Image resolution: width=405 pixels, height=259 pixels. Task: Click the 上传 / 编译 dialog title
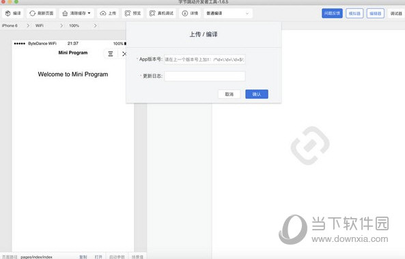point(204,34)
